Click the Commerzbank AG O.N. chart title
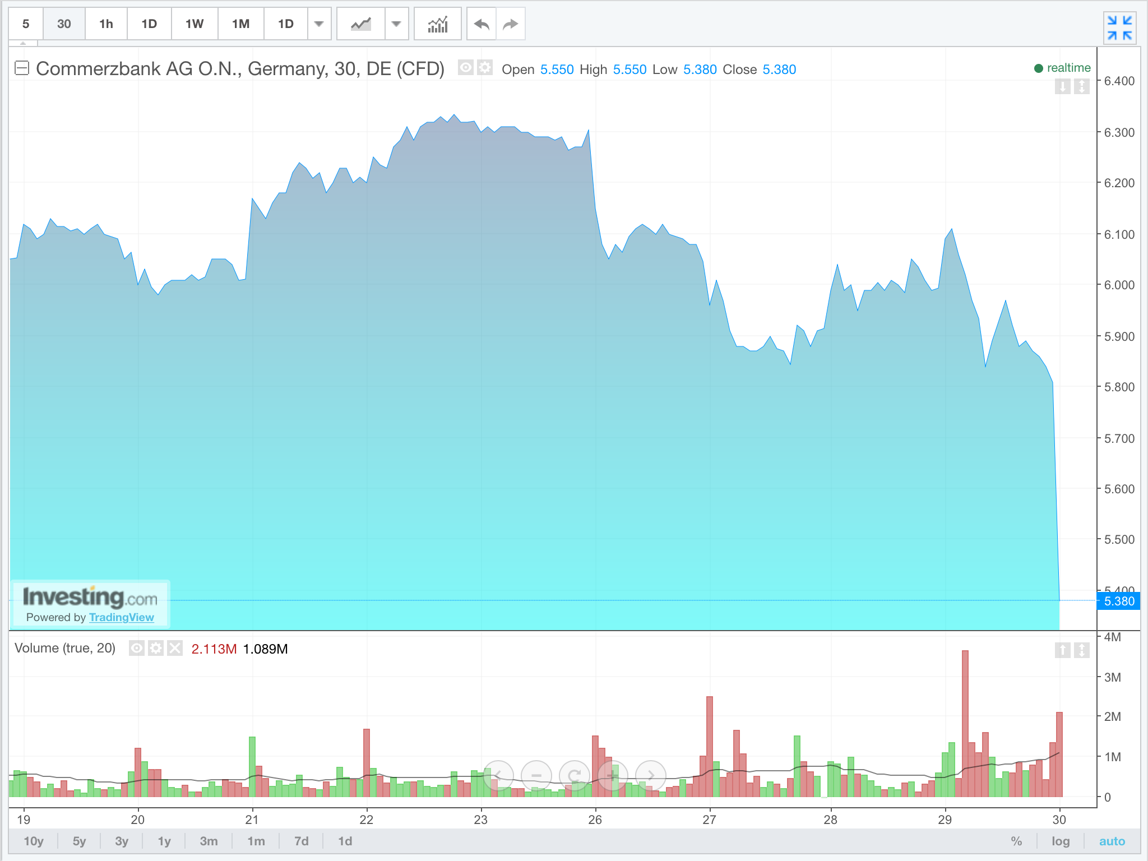The image size is (1148, 861). pos(240,68)
